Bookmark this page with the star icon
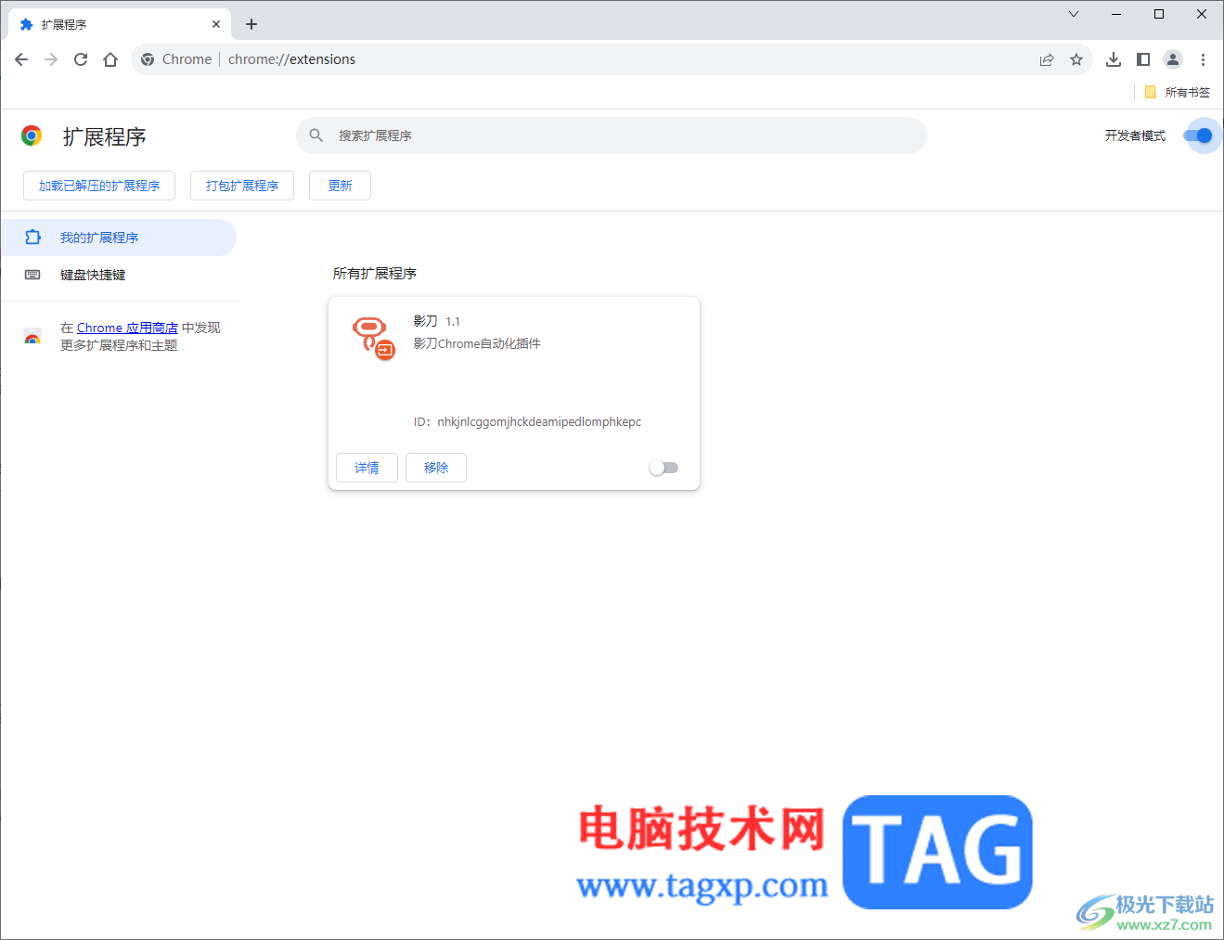The height and width of the screenshot is (940, 1224). tap(1076, 58)
